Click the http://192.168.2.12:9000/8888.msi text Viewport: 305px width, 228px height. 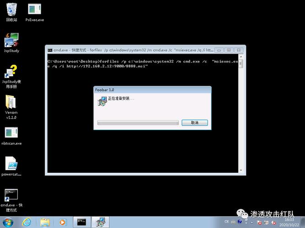[106, 67]
